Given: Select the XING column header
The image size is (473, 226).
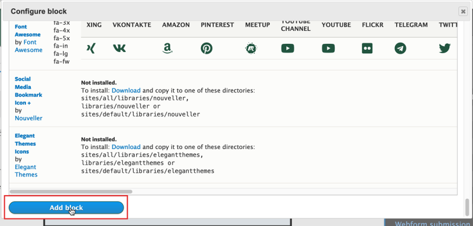Looking at the screenshot, I should (94, 25).
